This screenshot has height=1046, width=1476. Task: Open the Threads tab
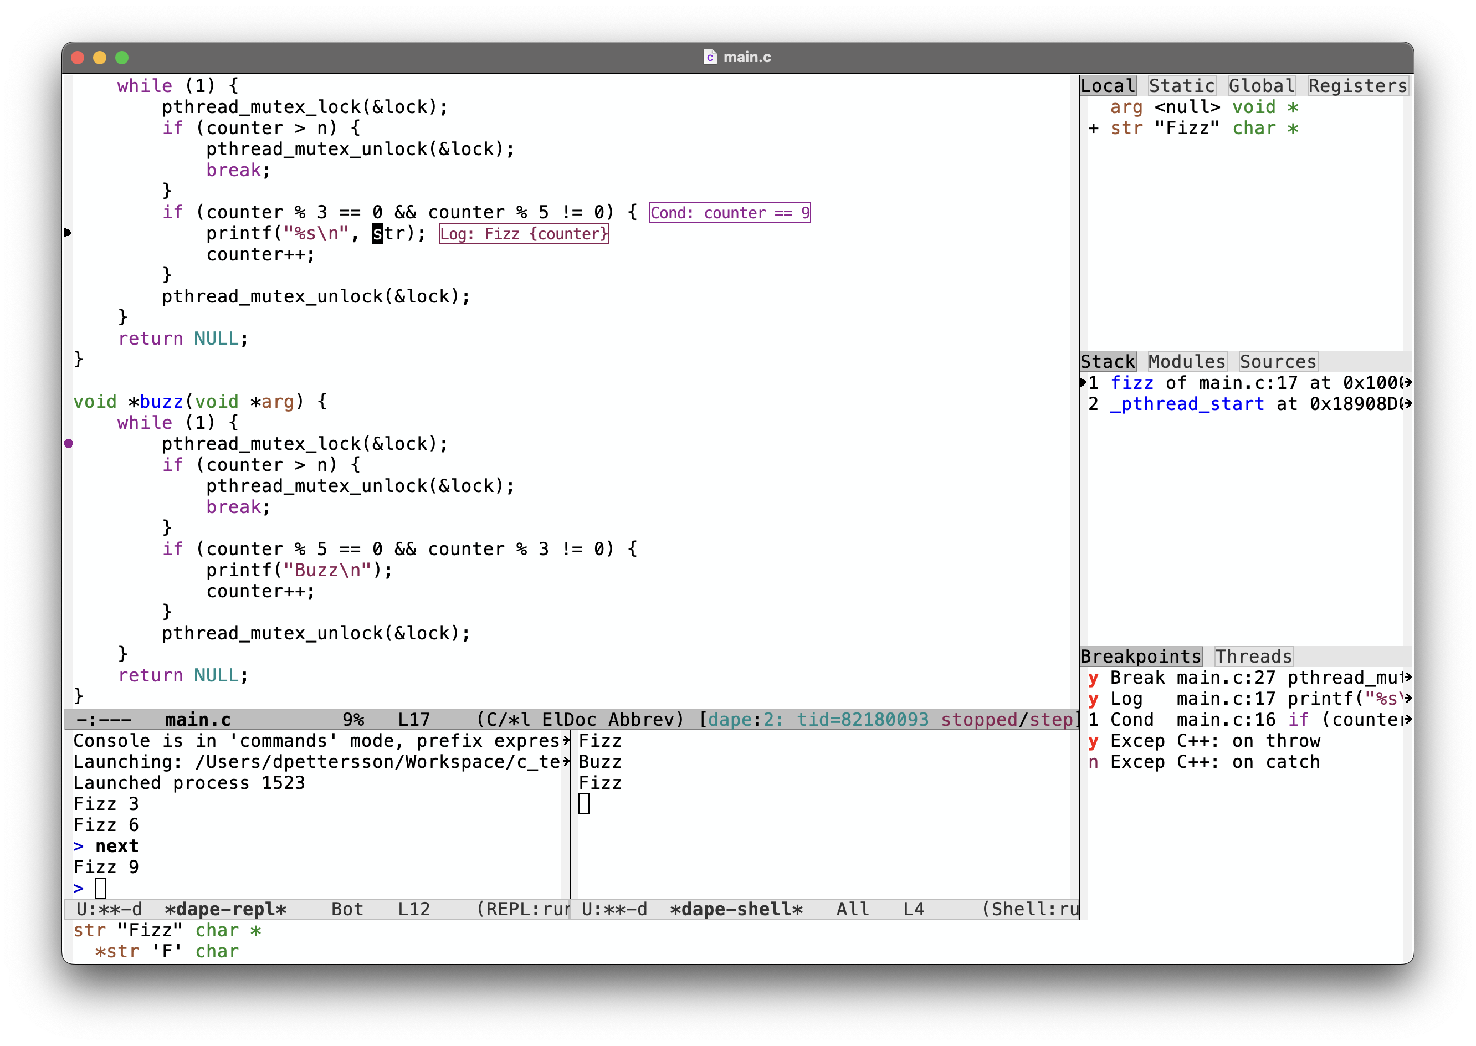click(x=1253, y=657)
